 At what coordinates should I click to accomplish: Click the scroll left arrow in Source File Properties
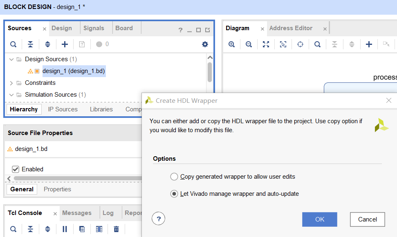(x=9, y=179)
